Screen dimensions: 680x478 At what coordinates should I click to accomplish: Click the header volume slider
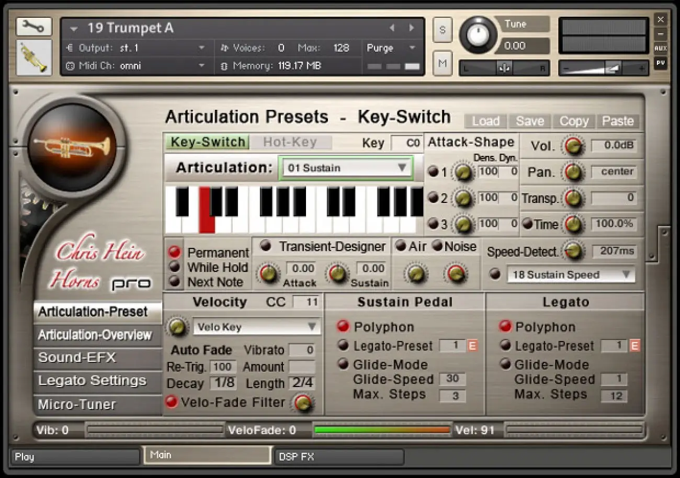tap(603, 68)
